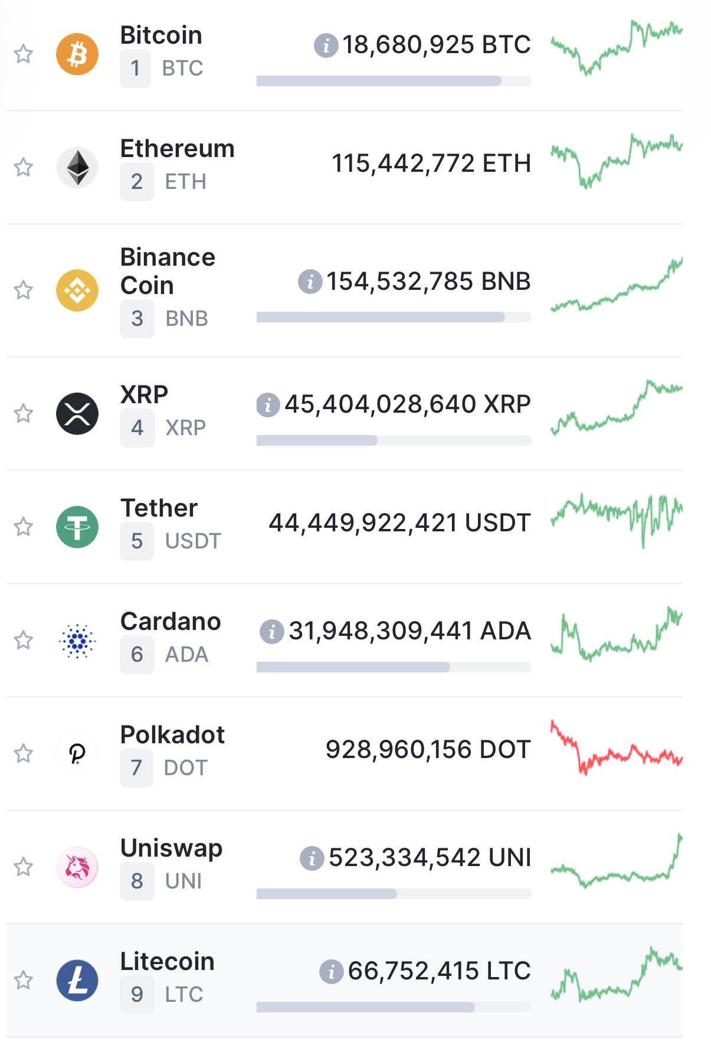The image size is (711, 1042).
Task: View the red Polkadot 7-day sparkline chart
Action: 617,748
